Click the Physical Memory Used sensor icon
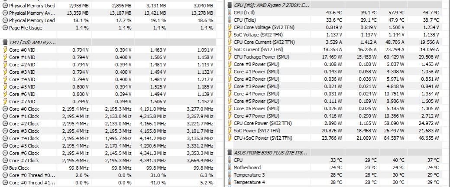The height and width of the screenshot is (187, 450). click(5, 6)
